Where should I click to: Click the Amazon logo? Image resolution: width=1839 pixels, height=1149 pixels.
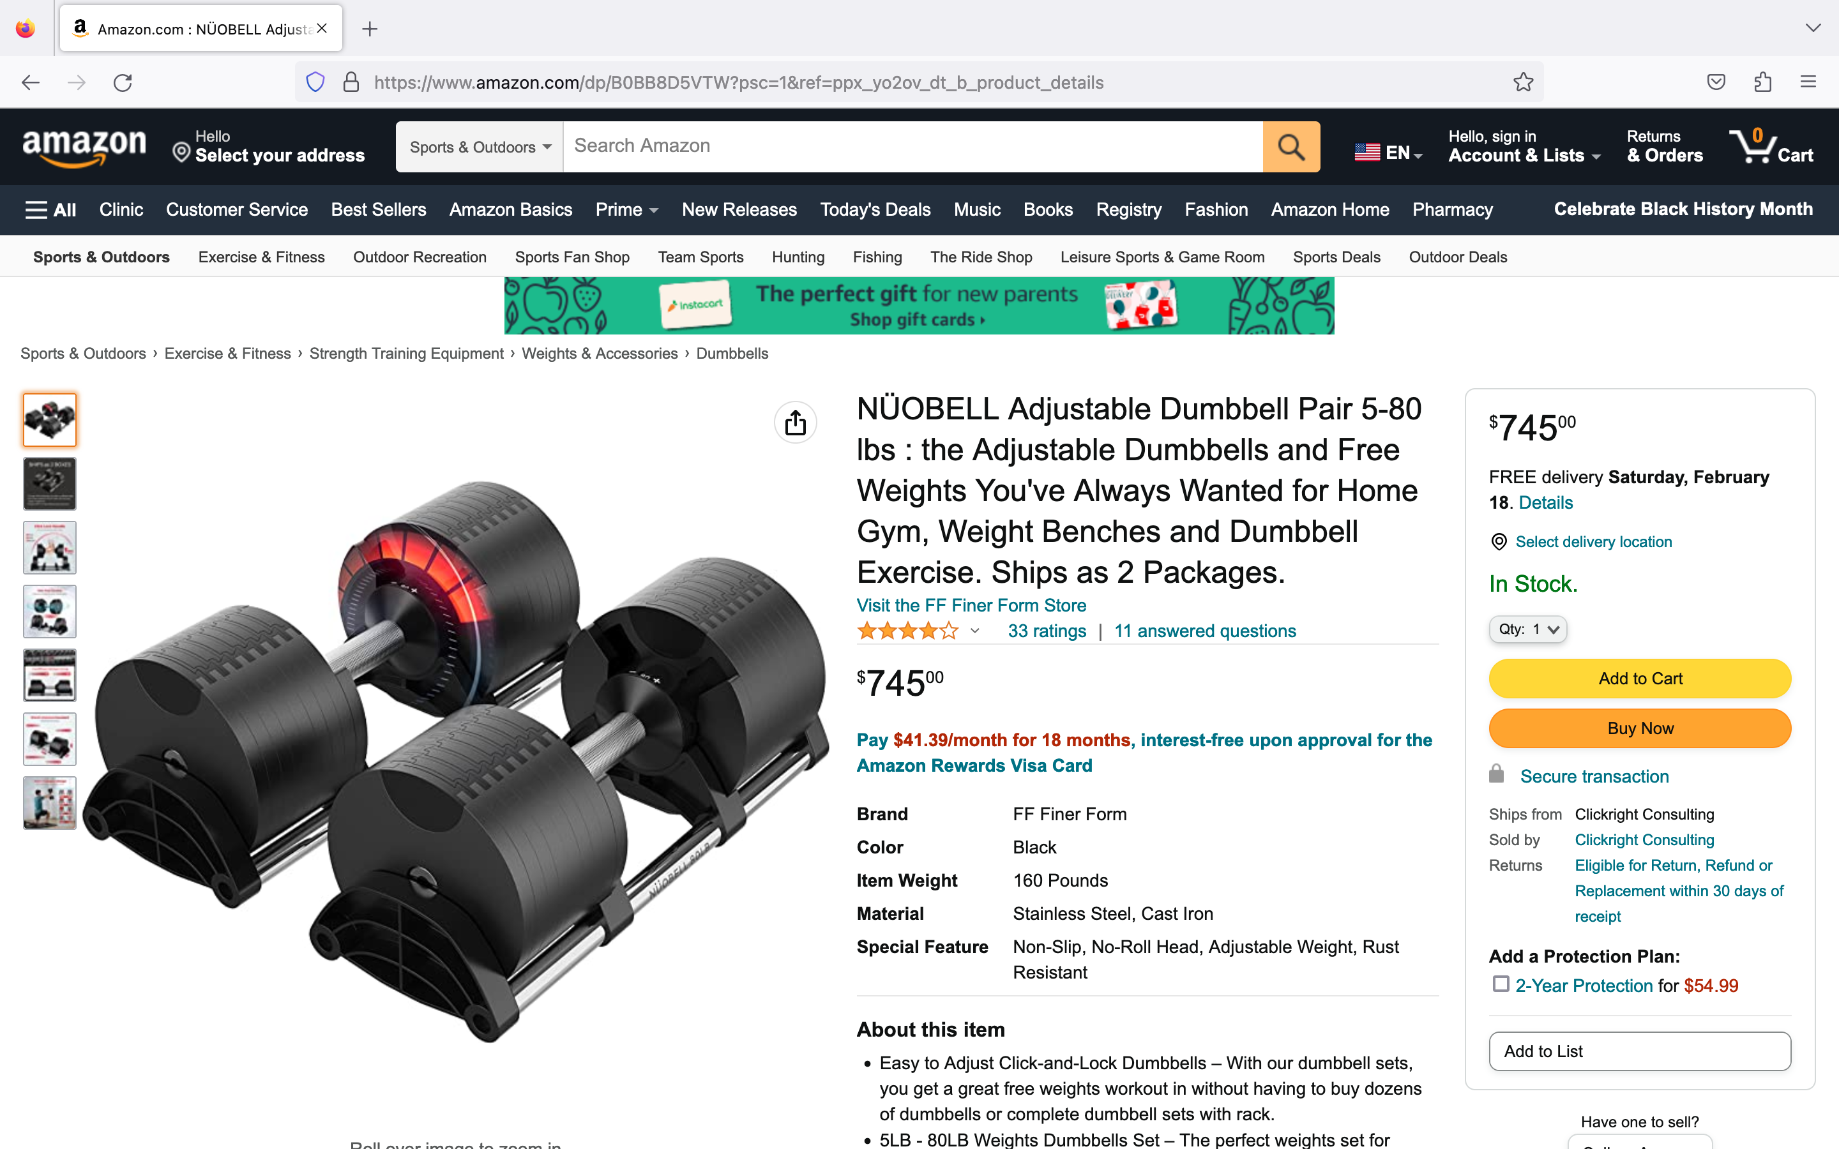click(x=84, y=147)
